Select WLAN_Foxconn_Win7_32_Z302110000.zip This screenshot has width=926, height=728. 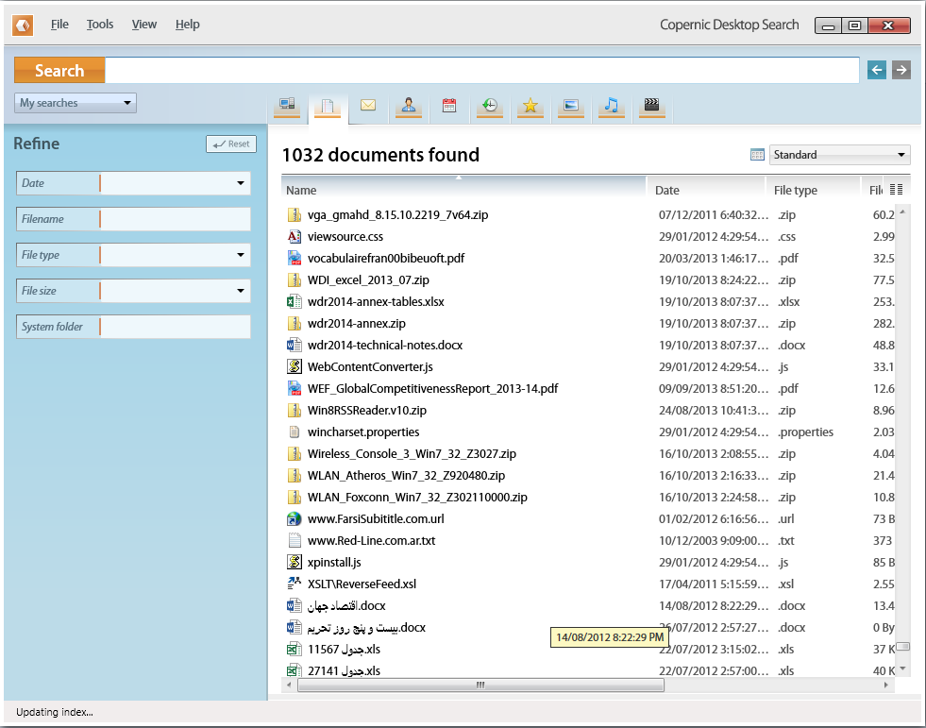[x=417, y=498]
